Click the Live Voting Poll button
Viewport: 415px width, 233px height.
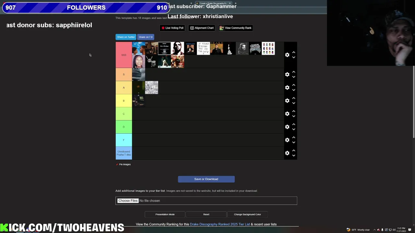coord(172,28)
